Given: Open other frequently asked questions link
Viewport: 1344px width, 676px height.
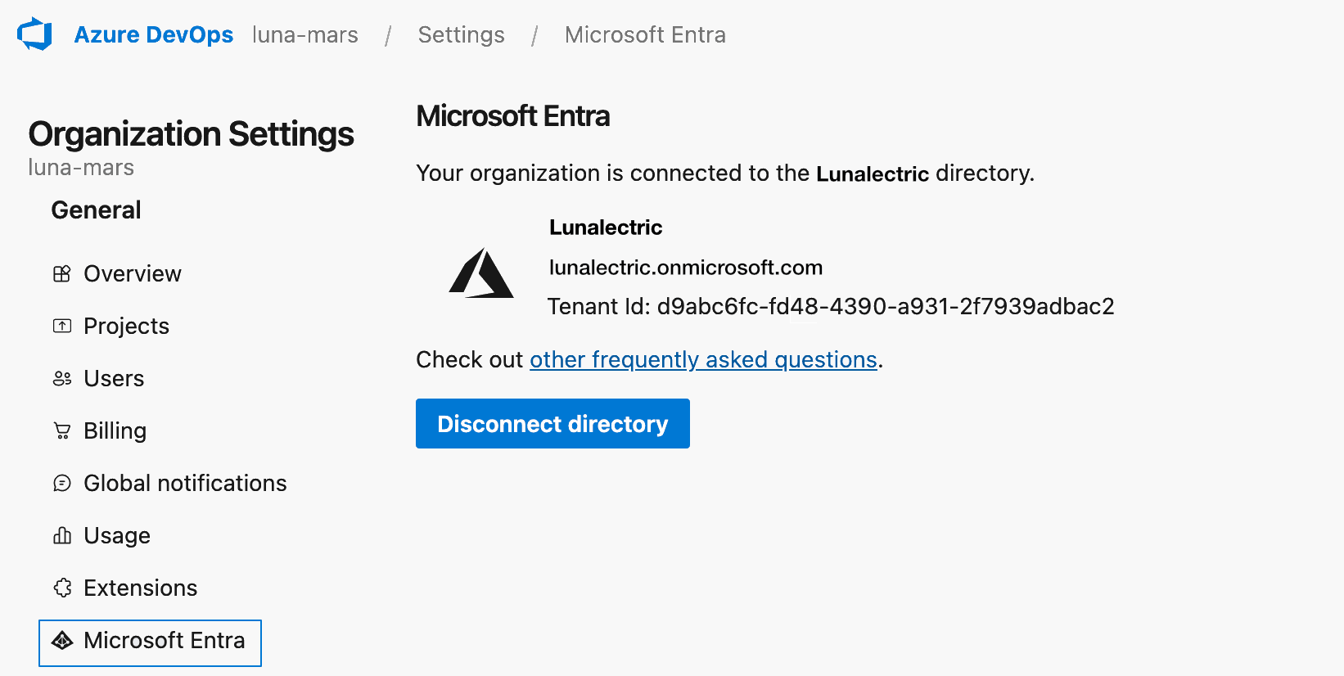Looking at the screenshot, I should click(x=703, y=360).
